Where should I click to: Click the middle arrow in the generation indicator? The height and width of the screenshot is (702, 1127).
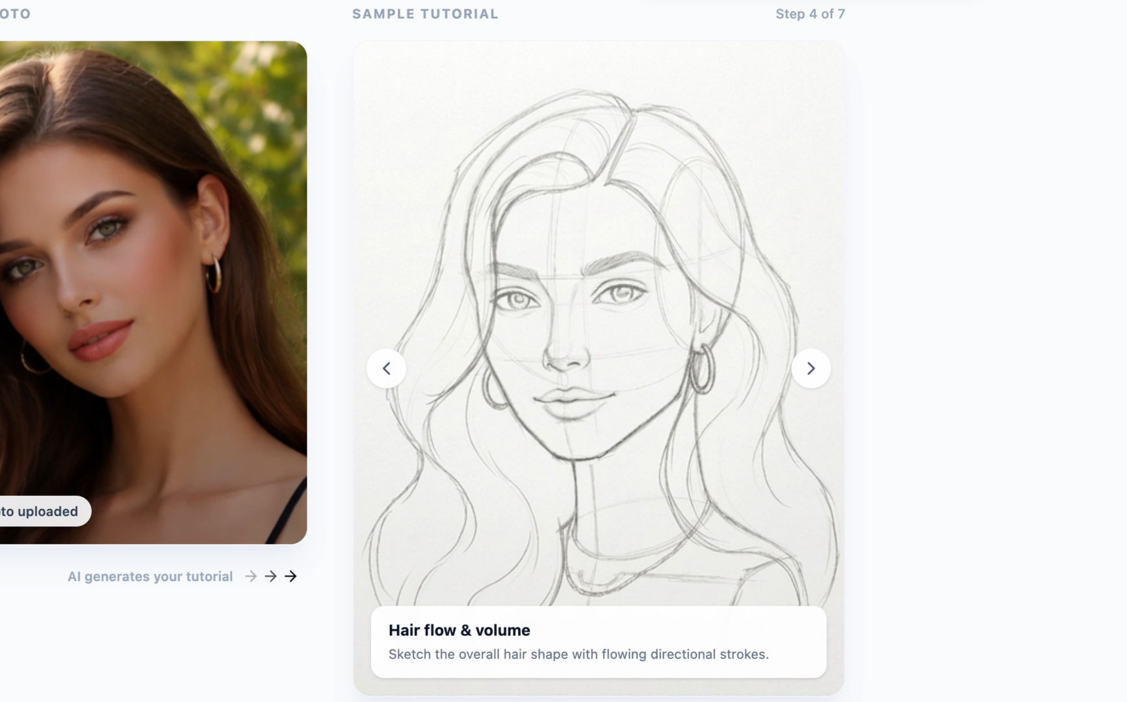pos(270,576)
